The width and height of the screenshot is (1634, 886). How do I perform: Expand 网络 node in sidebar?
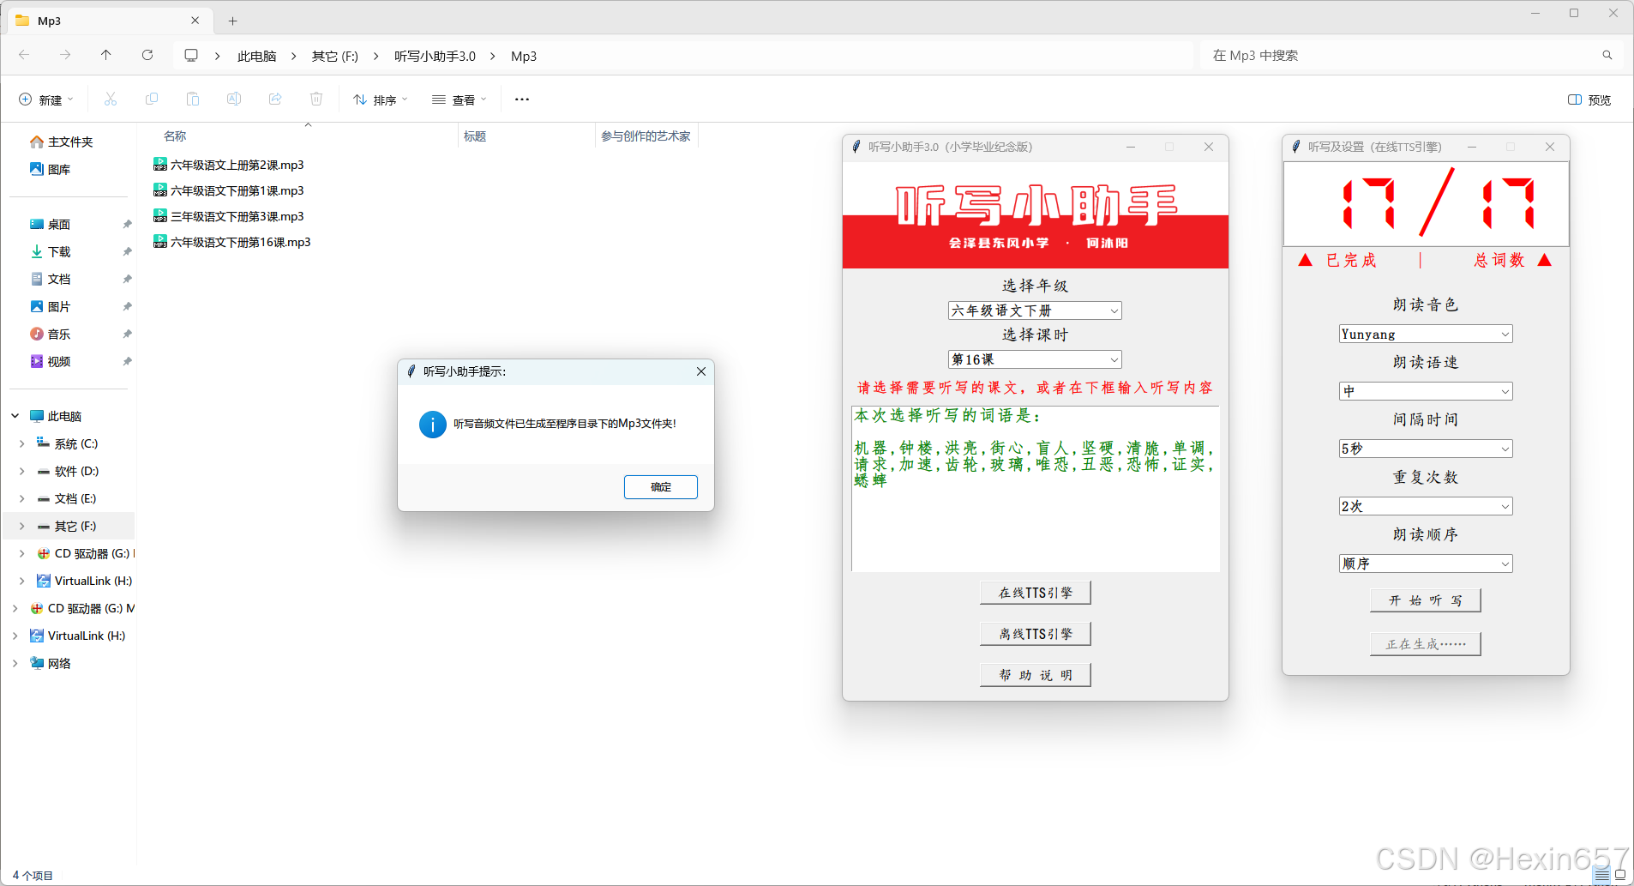tap(15, 663)
